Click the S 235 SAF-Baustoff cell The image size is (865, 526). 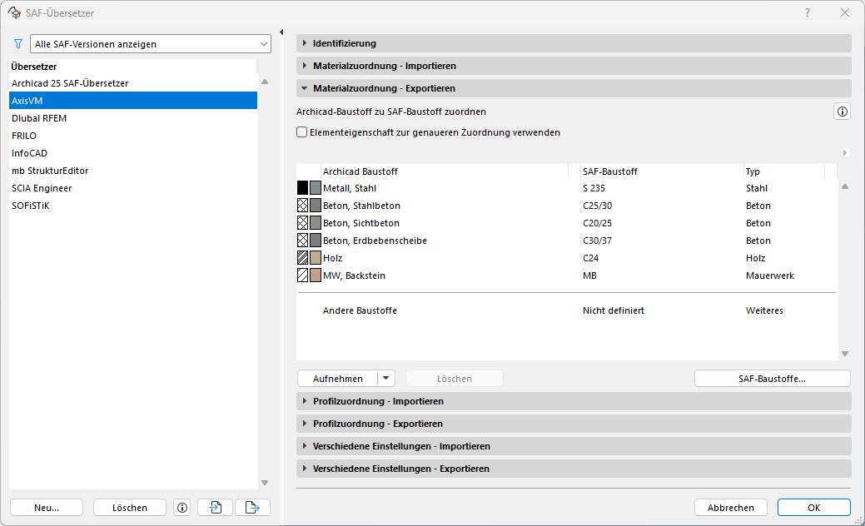[594, 188]
